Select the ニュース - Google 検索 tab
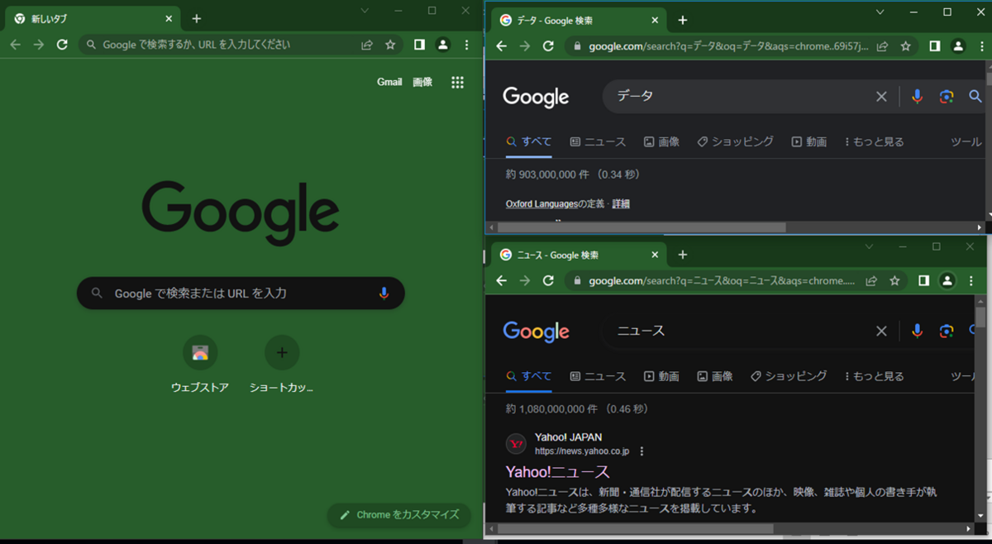Viewport: 992px width, 544px height. [579, 255]
